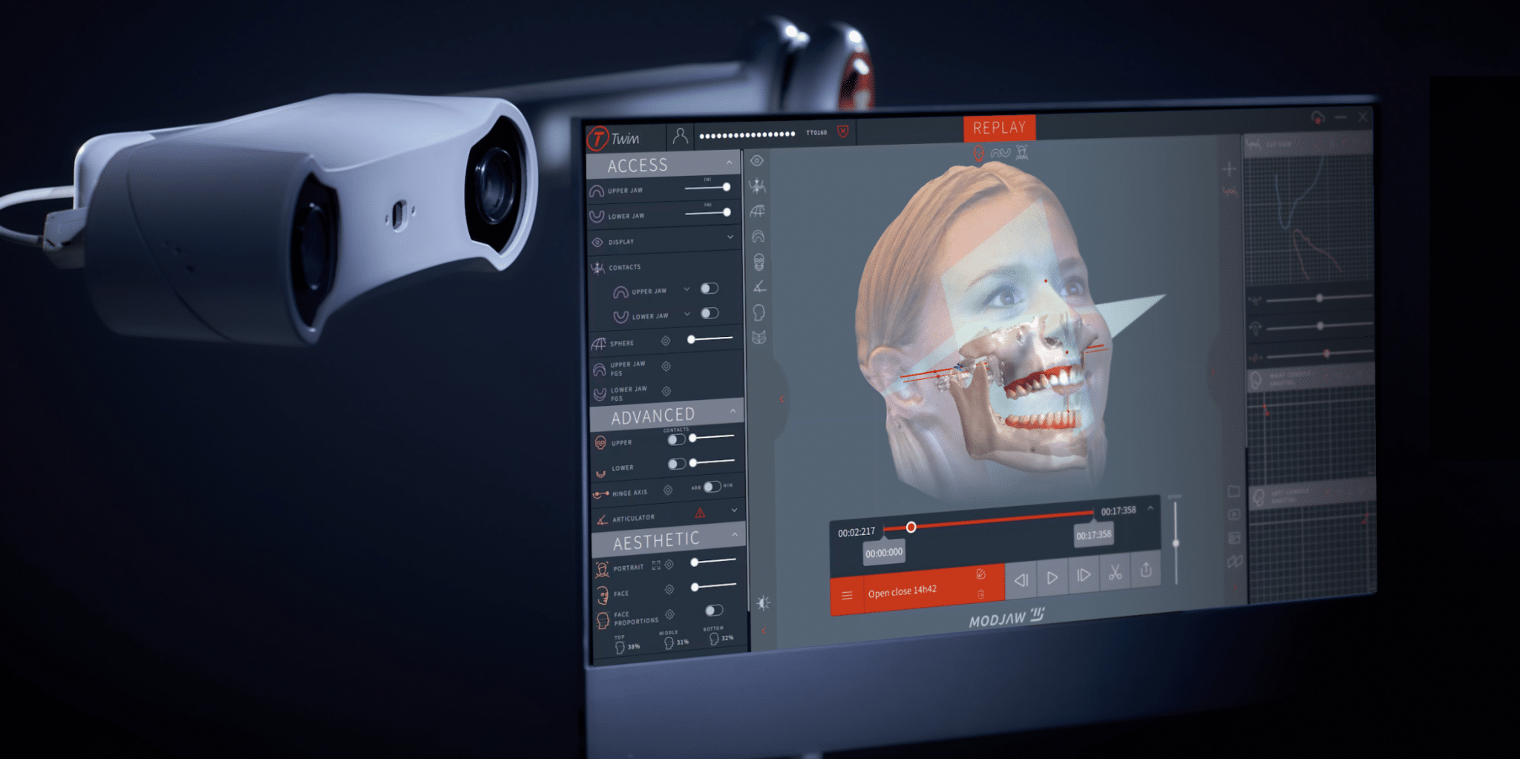The image size is (1520, 759).
Task: Click the scissors cut icon in playback bar
Action: [1115, 573]
